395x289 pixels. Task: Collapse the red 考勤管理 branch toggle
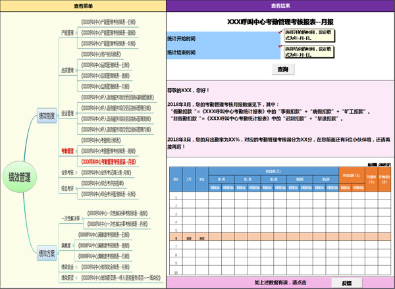coord(76,151)
